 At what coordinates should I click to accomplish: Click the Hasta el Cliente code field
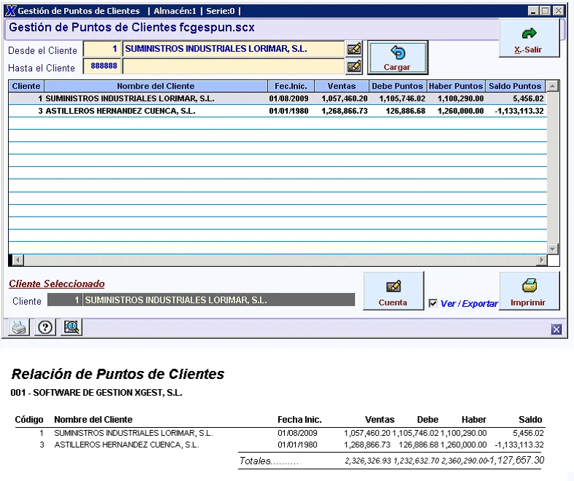coord(103,67)
